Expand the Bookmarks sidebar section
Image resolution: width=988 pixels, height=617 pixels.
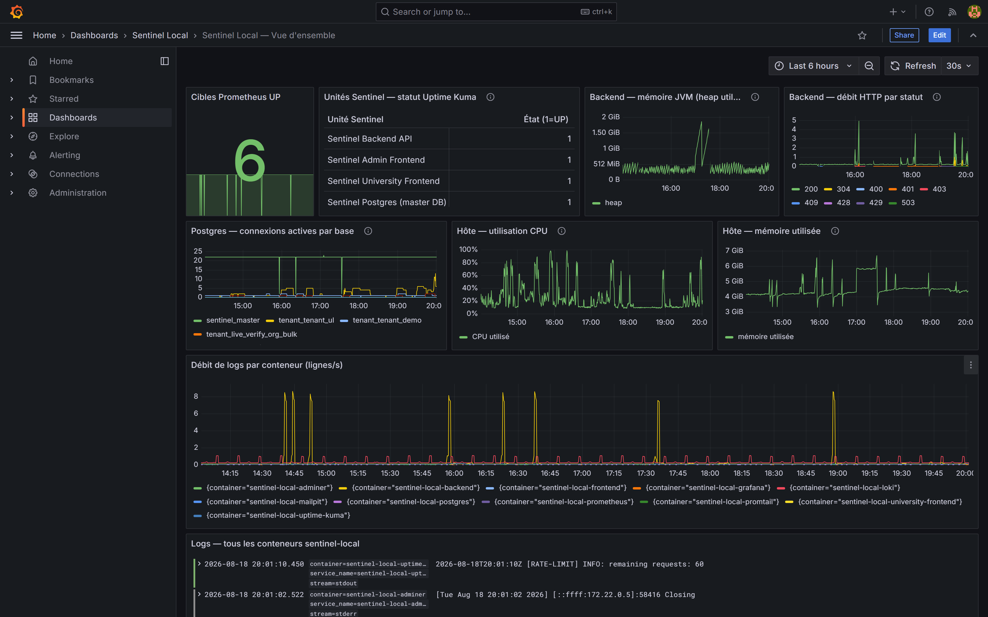[12, 80]
